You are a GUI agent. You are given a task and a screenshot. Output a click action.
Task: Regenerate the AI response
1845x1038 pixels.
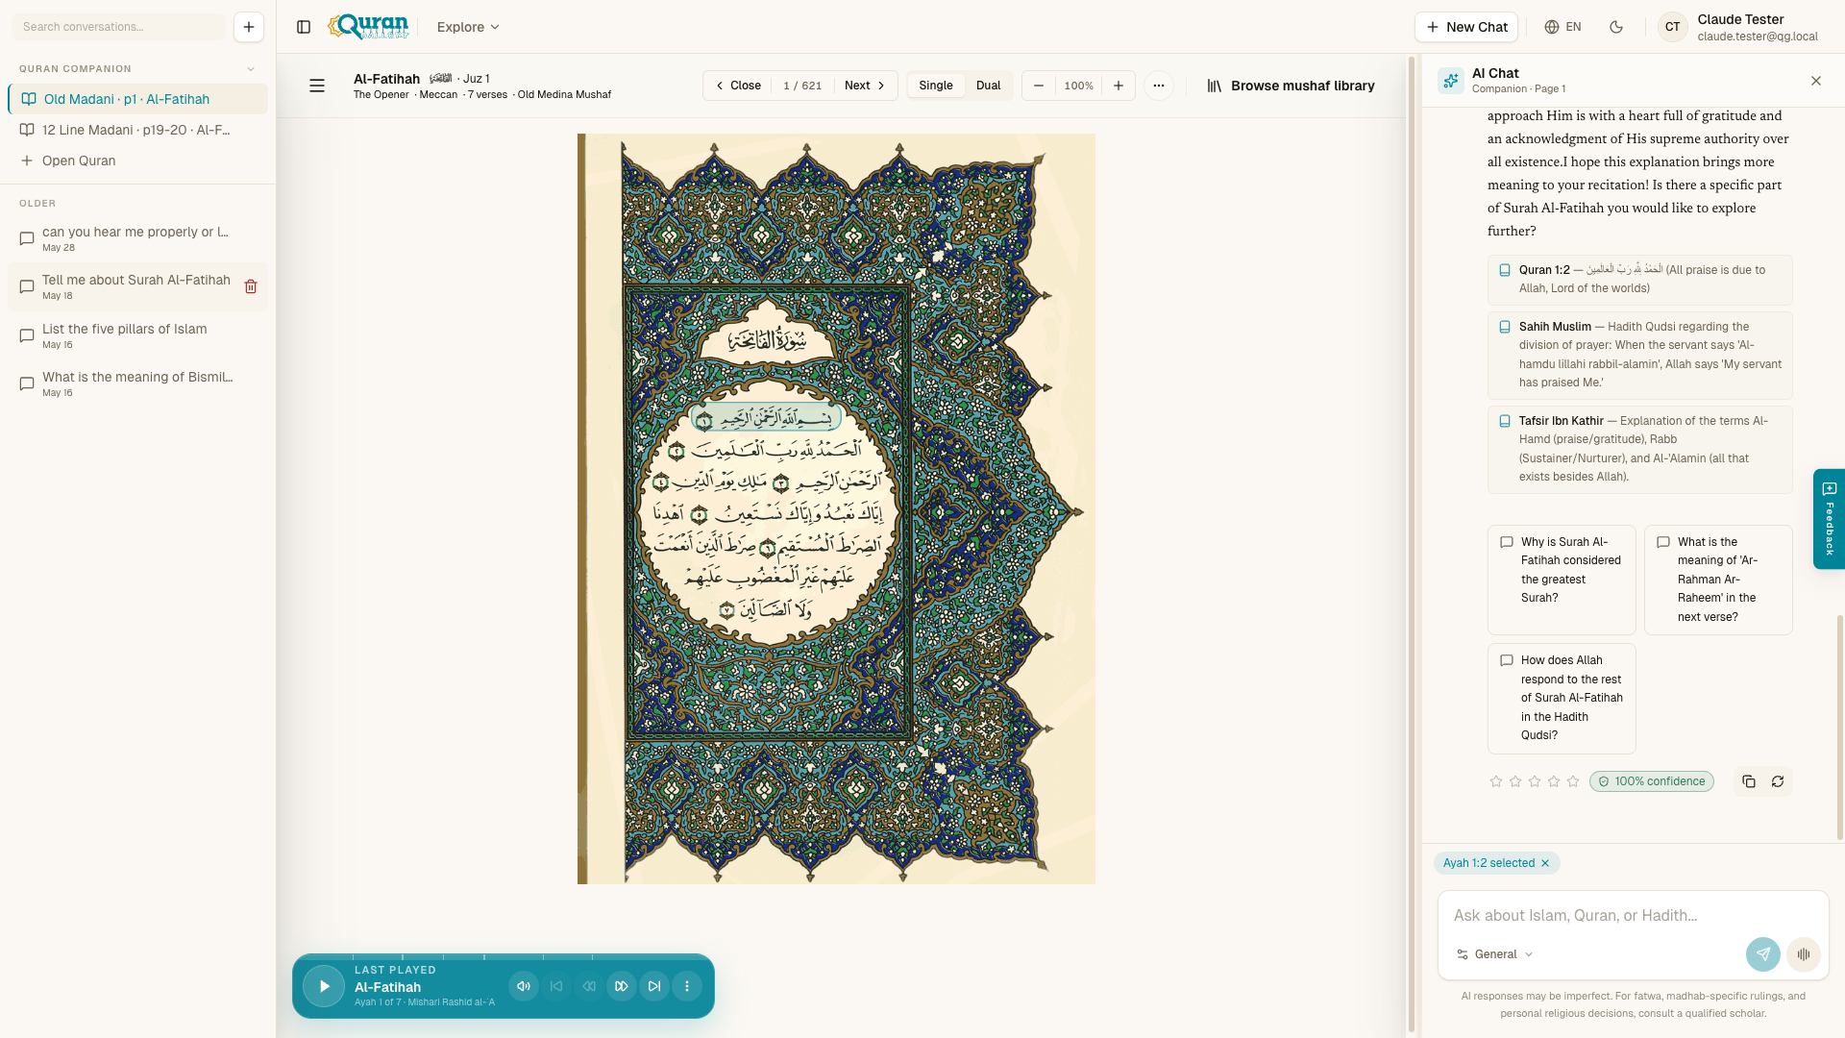[1778, 781]
